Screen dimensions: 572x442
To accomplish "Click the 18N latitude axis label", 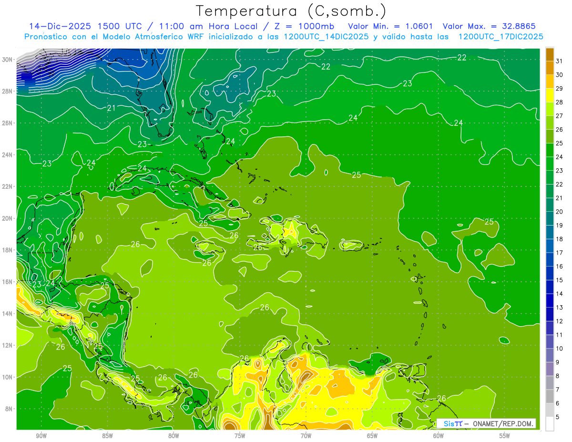I will pyautogui.click(x=7, y=250).
